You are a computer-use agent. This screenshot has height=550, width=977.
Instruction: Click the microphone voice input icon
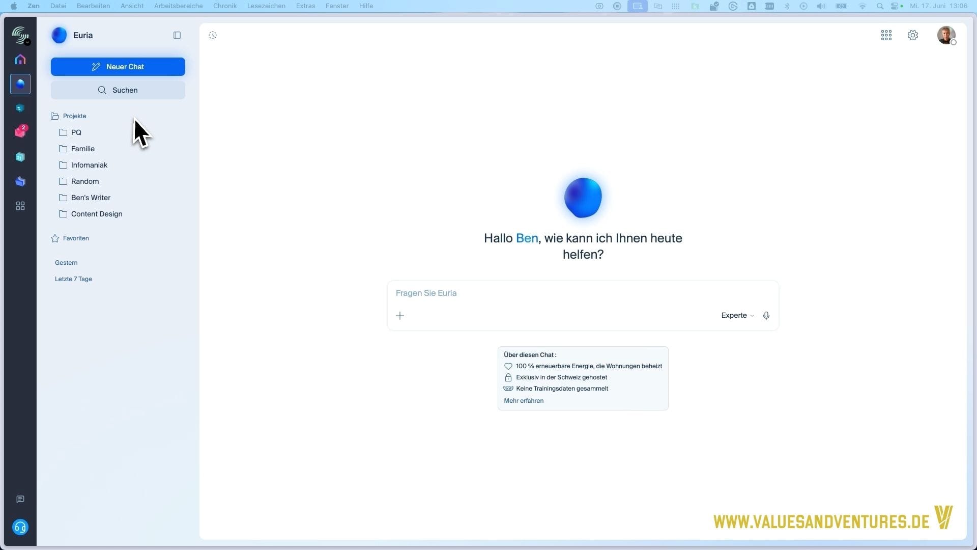(x=766, y=316)
